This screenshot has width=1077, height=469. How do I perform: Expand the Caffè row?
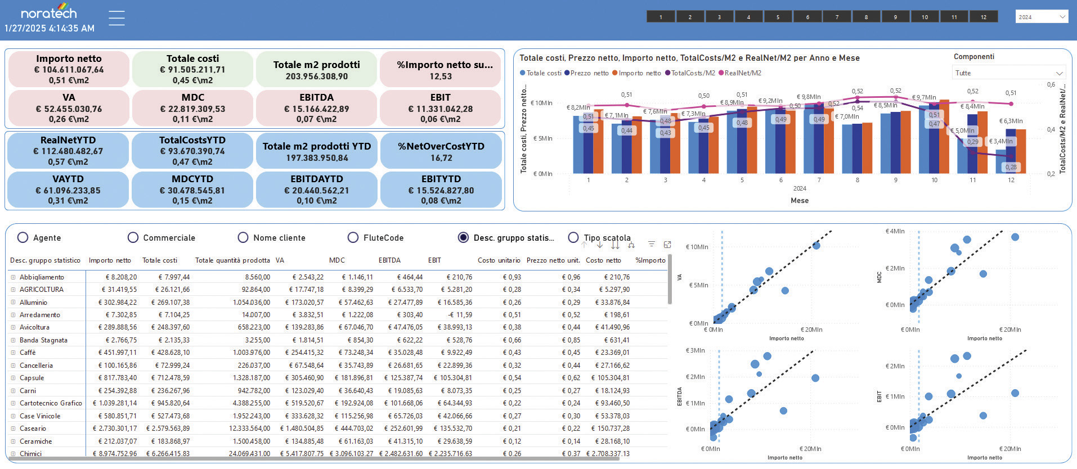[13, 353]
